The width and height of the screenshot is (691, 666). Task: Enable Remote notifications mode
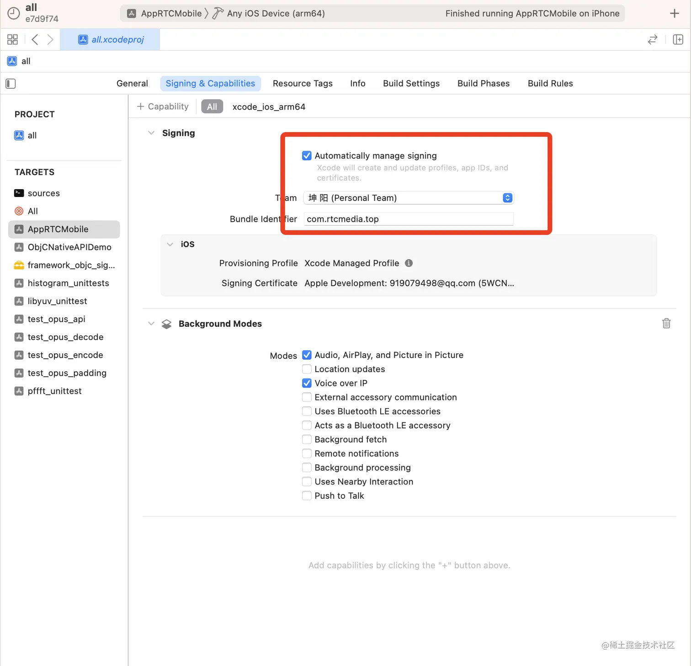[x=307, y=453]
